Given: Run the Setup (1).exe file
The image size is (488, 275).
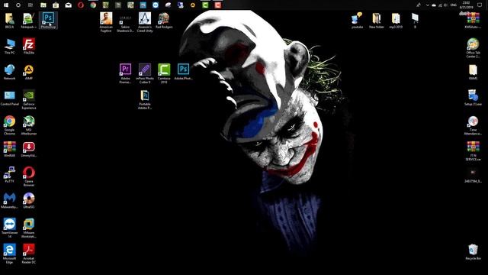Looking at the screenshot, I should (x=473, y=98).
